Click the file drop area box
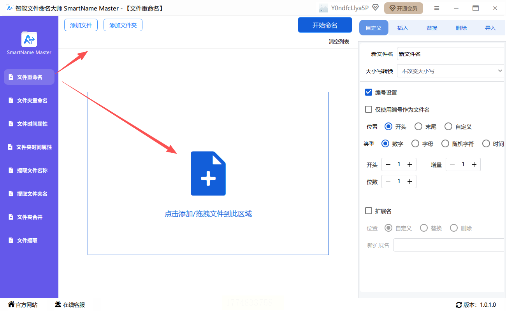 pos(208,173)
